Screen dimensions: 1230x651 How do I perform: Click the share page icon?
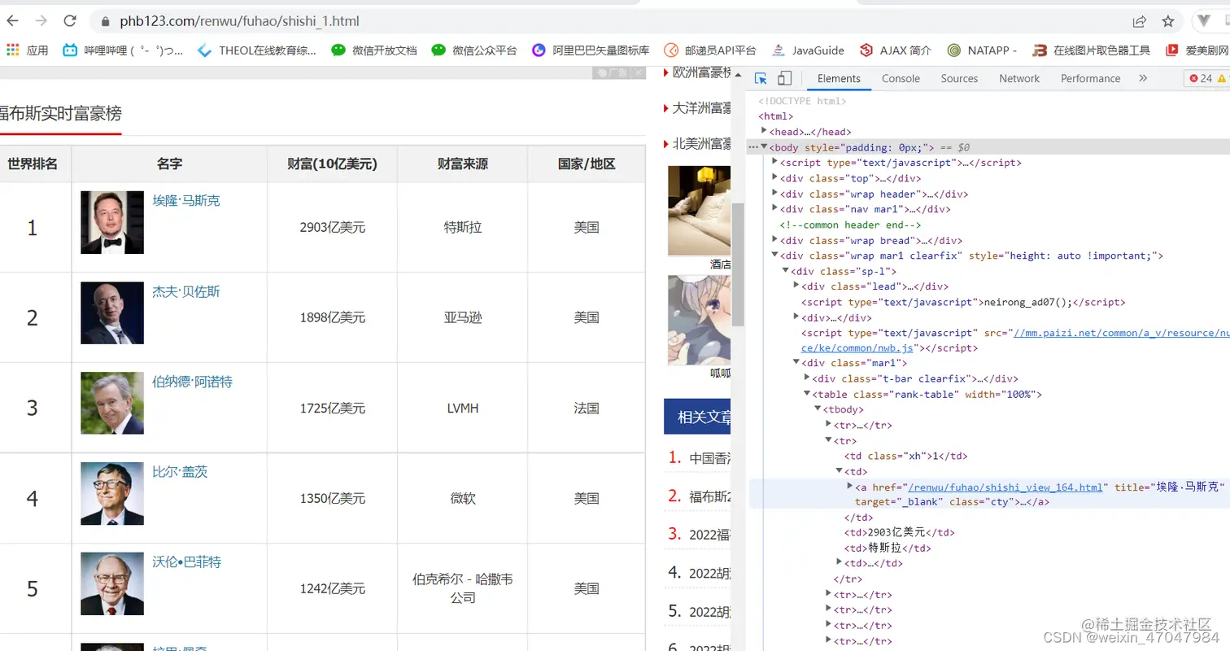click(1140, 21)
